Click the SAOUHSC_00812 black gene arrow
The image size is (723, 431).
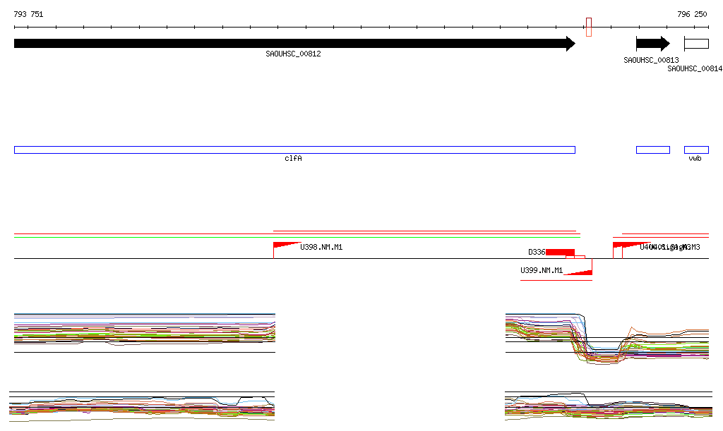coord(294,44)
